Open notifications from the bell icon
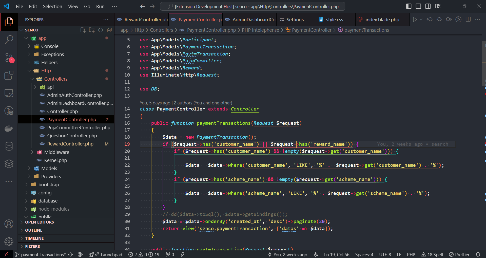Image resolution: width=486 pixels, height=258 pixels. 478,254
